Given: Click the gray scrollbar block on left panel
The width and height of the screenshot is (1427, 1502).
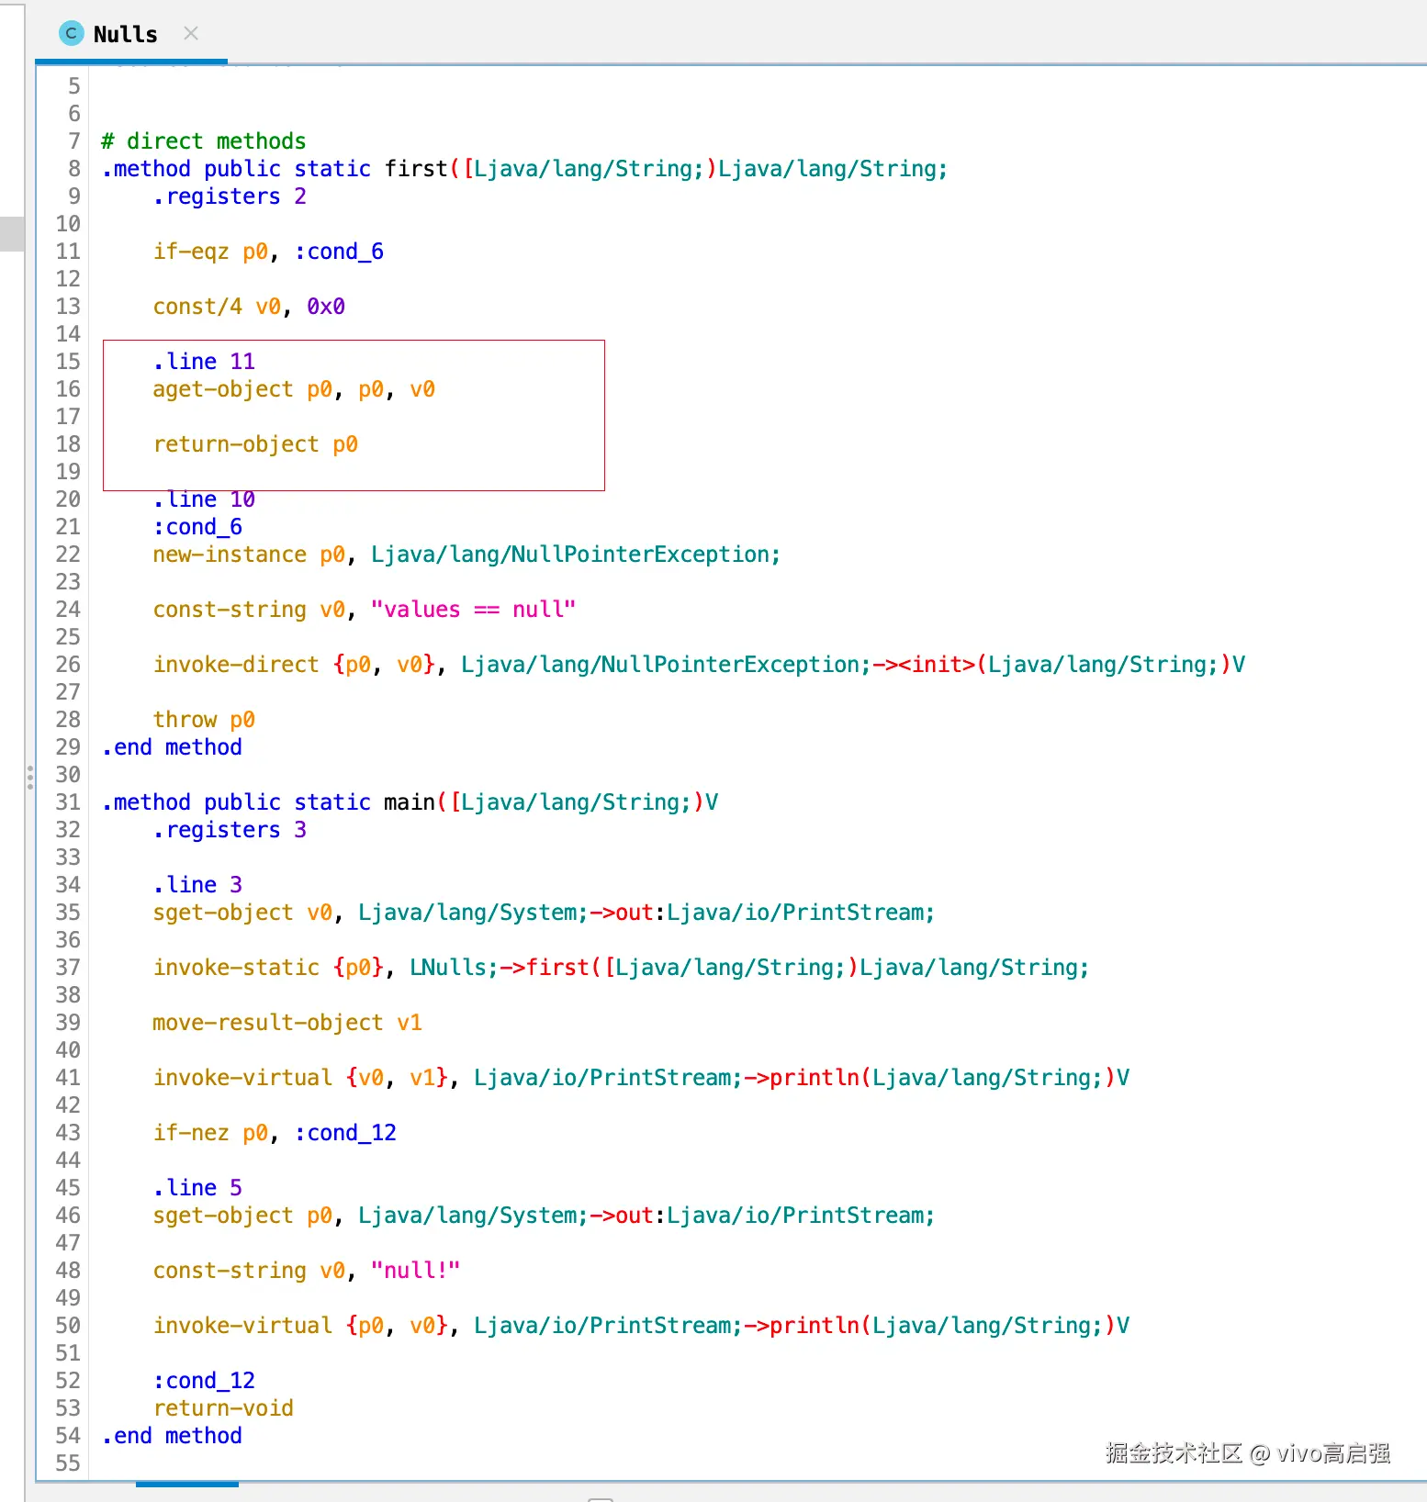Looking at the screenshot, I should tap(12, 233).
